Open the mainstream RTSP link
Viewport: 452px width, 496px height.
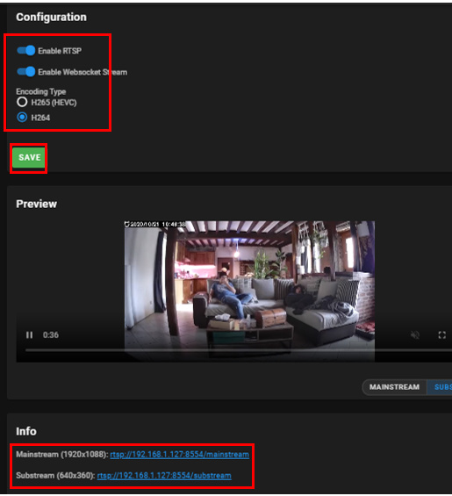179,455
